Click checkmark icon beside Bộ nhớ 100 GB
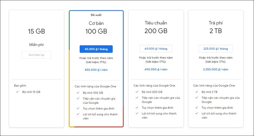Image resolution: width=254 pixels, height=136 pixels. [78, 93]
